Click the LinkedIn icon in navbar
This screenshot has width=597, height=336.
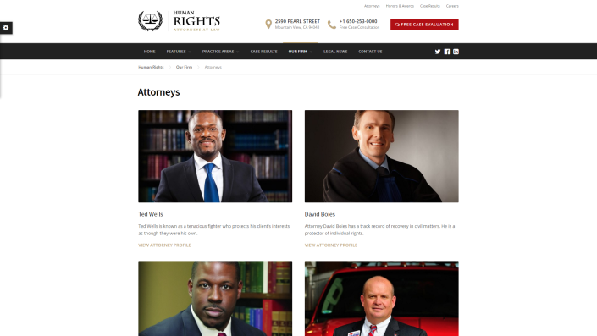[456, 52]
